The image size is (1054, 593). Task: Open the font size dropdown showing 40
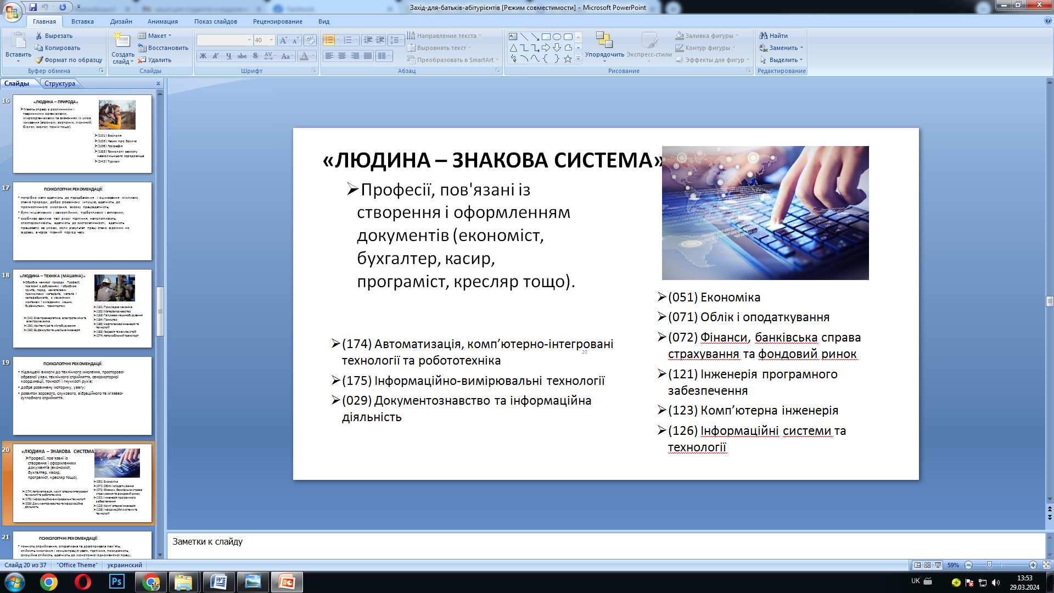[271, 40]
